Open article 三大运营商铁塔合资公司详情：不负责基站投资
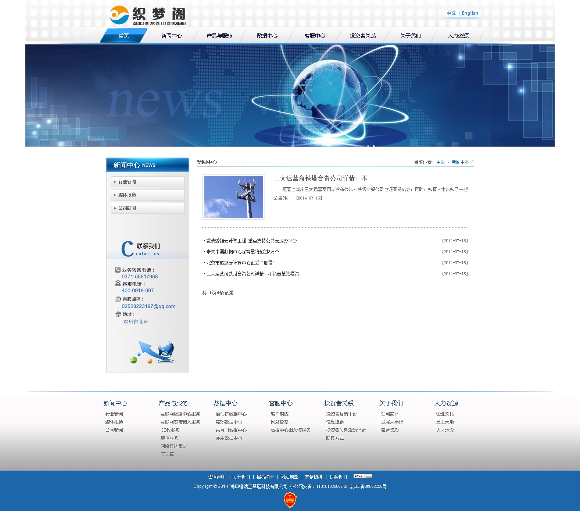This screenshot has width=580, height=511. [x=253, y=274]
